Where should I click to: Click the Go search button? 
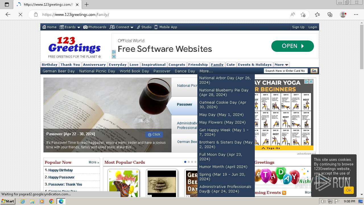[x=314, y=71]
